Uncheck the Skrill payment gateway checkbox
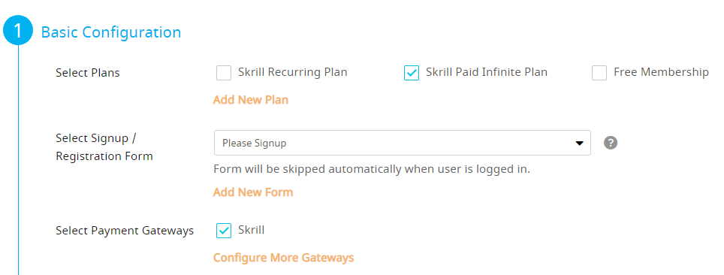The width and height of the screenshot is (724, 275). [x=224, y=230]
